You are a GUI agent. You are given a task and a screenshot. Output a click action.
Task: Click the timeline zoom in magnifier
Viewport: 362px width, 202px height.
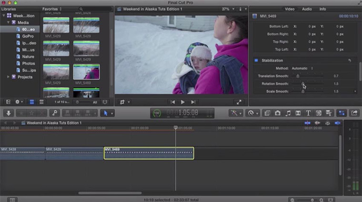click(322, 200)
